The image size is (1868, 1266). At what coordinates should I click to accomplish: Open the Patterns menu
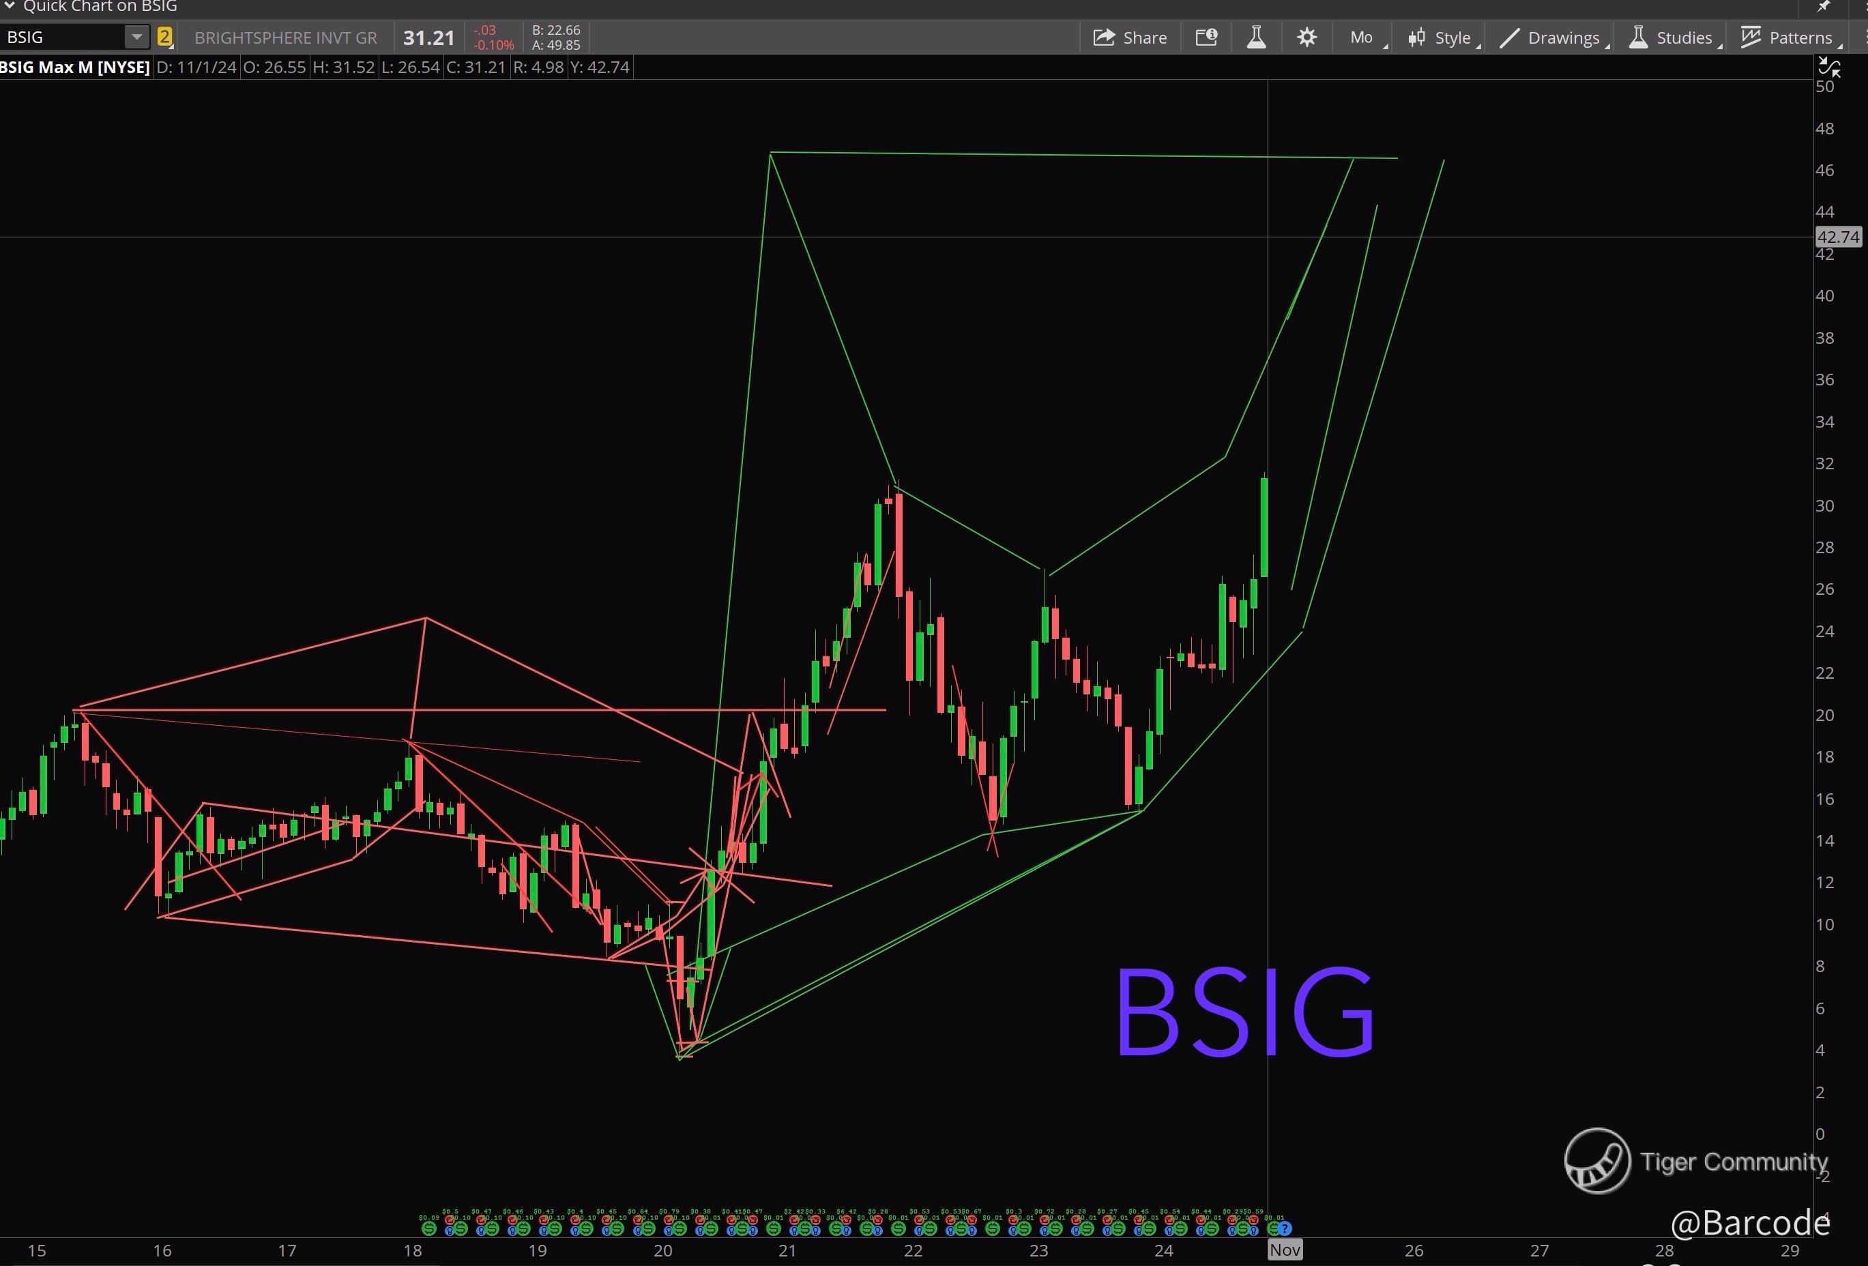tap(1788, 38)
